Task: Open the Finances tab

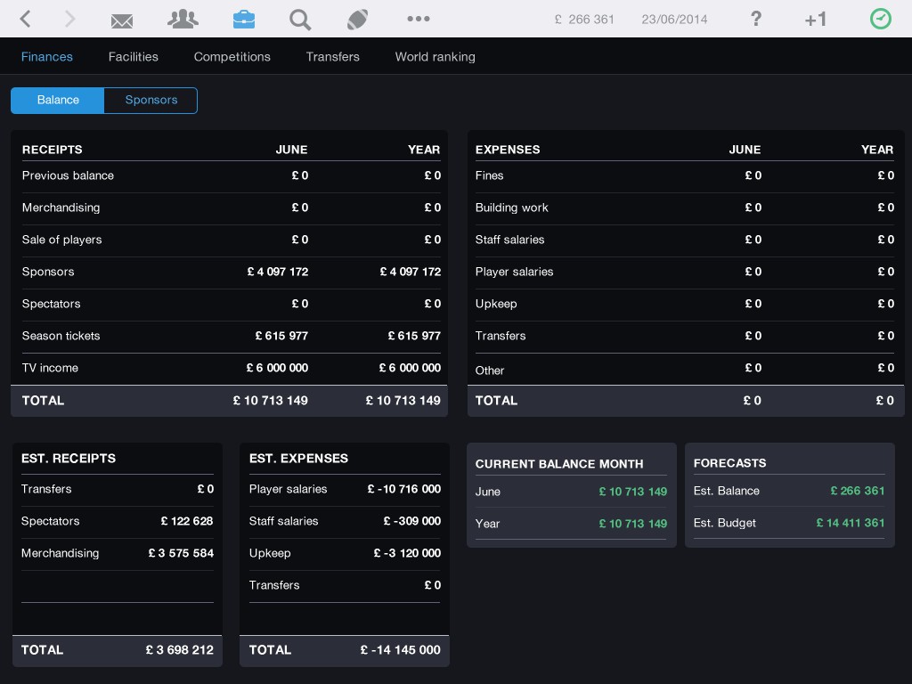Action: click(x=47, y=57)
